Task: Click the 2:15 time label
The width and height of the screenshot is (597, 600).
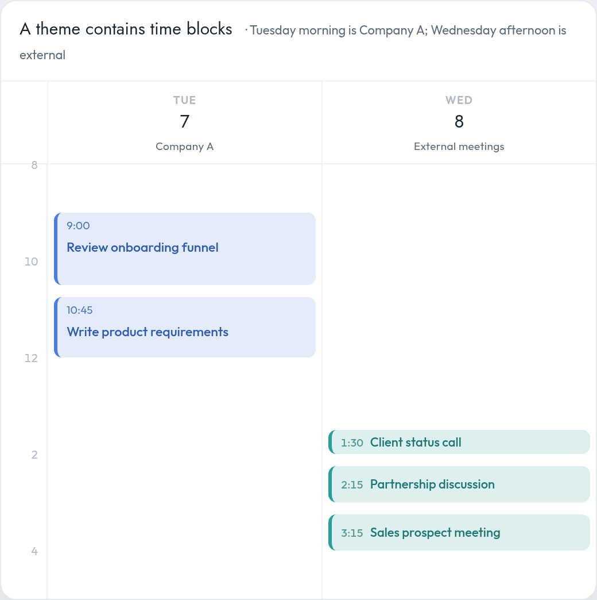Action: [352, 485]
